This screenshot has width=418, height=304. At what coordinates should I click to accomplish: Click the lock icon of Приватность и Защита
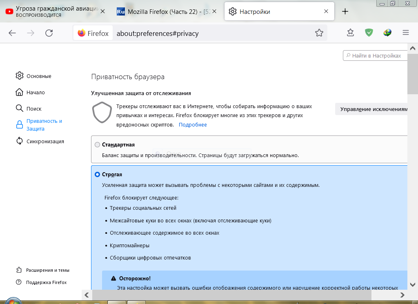[20, 125]
